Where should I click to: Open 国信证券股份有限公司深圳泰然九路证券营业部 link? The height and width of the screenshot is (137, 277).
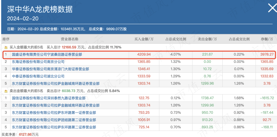[49, 98]
